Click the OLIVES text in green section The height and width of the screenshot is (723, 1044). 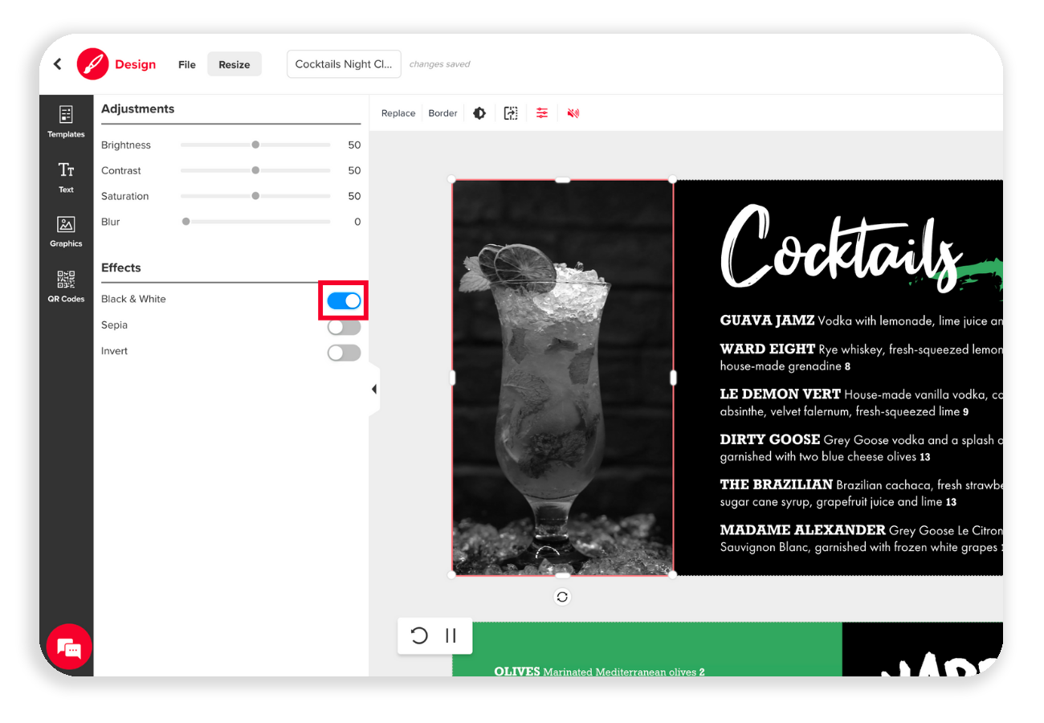(x=599, y=672)
